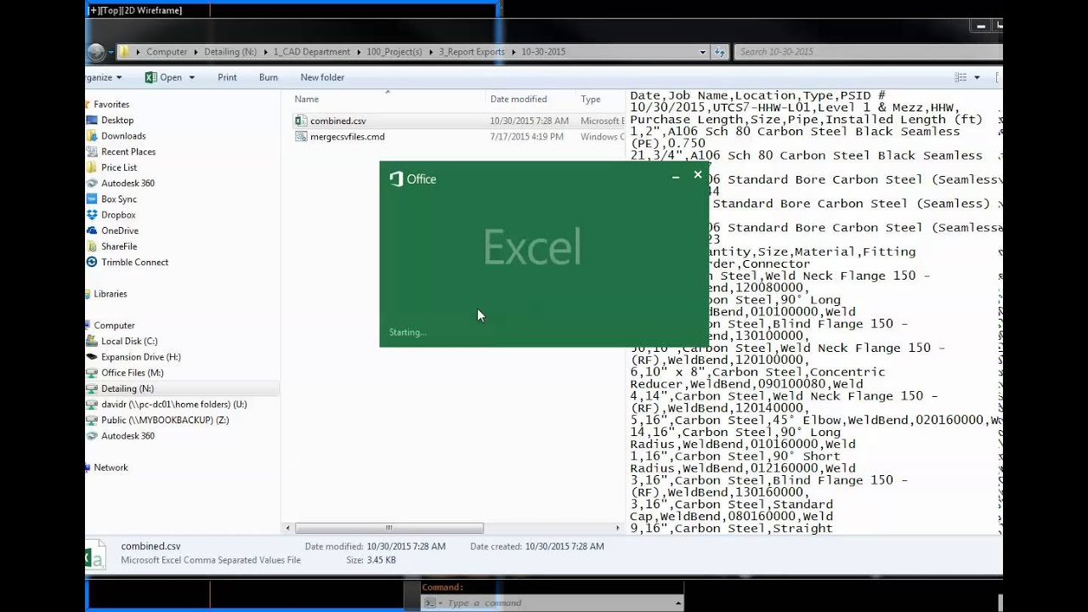Viewport: 1088px width, 612px height.
Task: Expand AutoCAD command line history arrow
Action: coord(677,603)
